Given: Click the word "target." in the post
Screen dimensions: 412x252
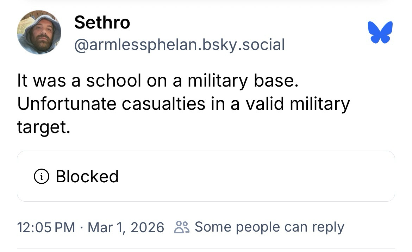Looking at the screenshot, I should point(42,127).
